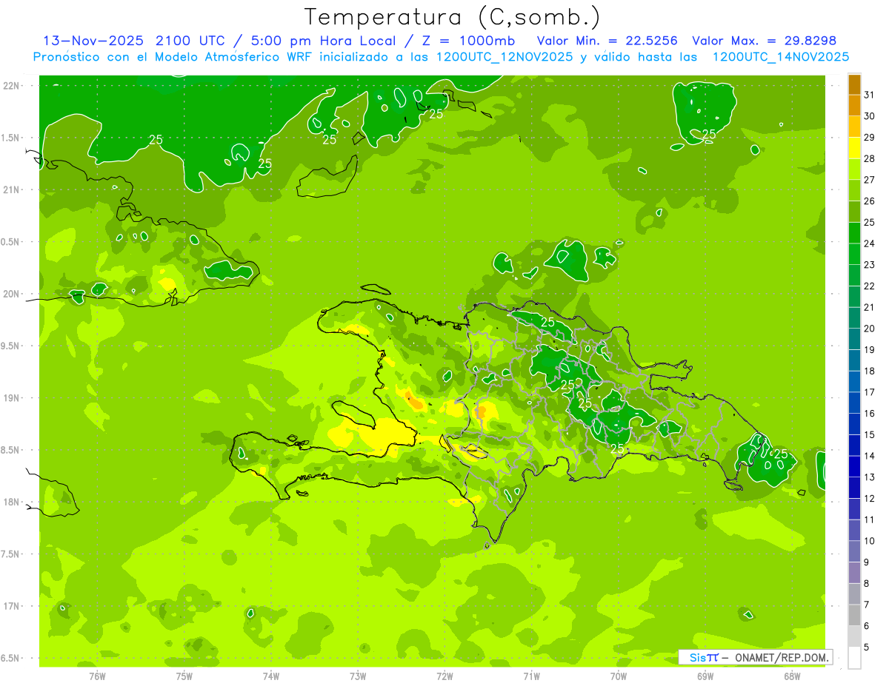Select the legend color band between 29 and 30
Screen dimensions: 889x686
854,127
